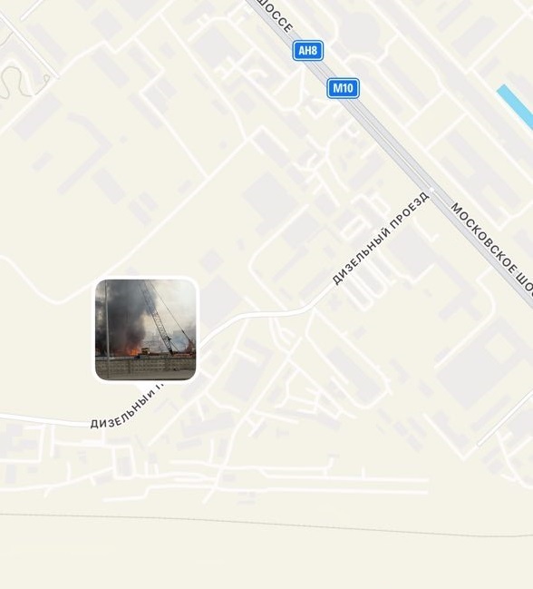Click the AH8 route shield icon
This screenshot has width=533, height=589.
(308, 50)
